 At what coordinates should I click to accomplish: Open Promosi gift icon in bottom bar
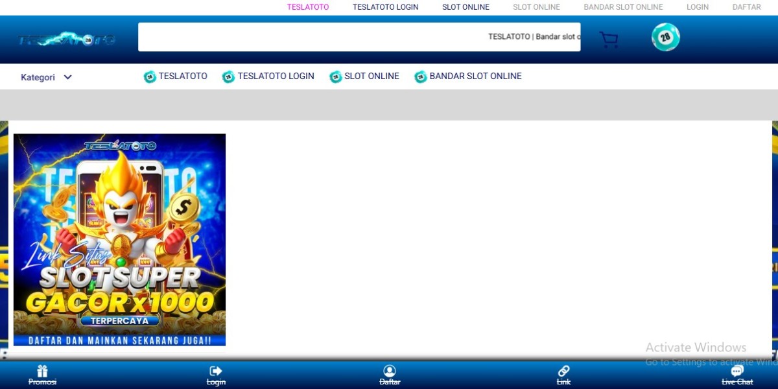pos(43,371)
